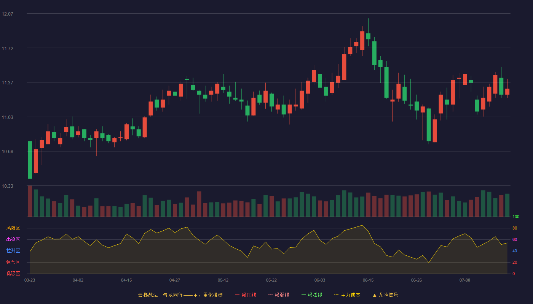This screenshot has width=533, height=304.
Task: Click the yellow dotted icon before 主力成本
Action: coord(337,295)
